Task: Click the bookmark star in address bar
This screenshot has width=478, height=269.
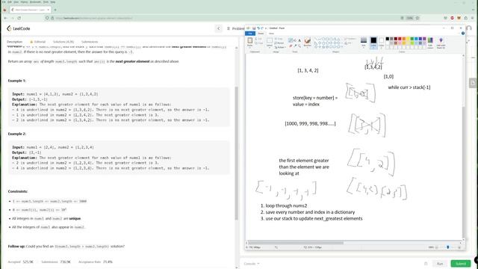Action: 418,18
